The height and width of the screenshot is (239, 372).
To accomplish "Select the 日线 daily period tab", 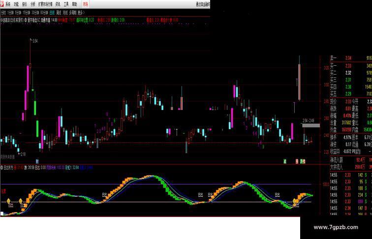I will 52,13.
